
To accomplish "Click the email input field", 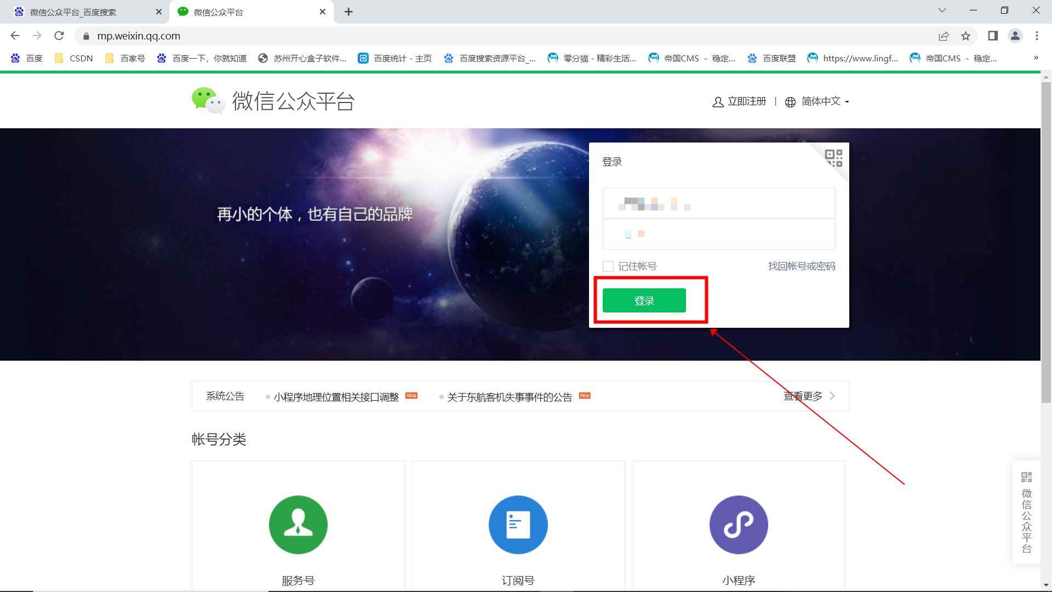I will pyautogui.click(x=719, y=204).
